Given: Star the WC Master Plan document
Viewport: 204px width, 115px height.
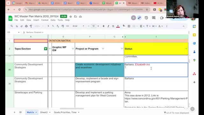Looking at the screenshot, I should click(71, 17).
